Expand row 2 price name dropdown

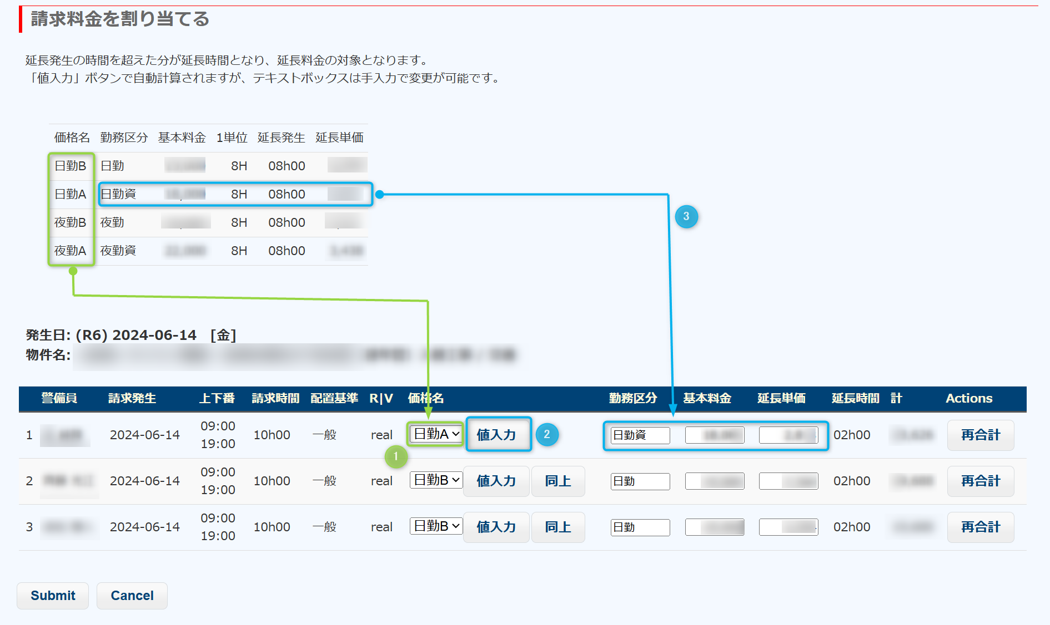coord(436,480)
